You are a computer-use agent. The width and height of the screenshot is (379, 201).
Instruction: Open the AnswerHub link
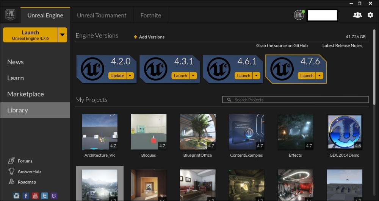(29, 171)
